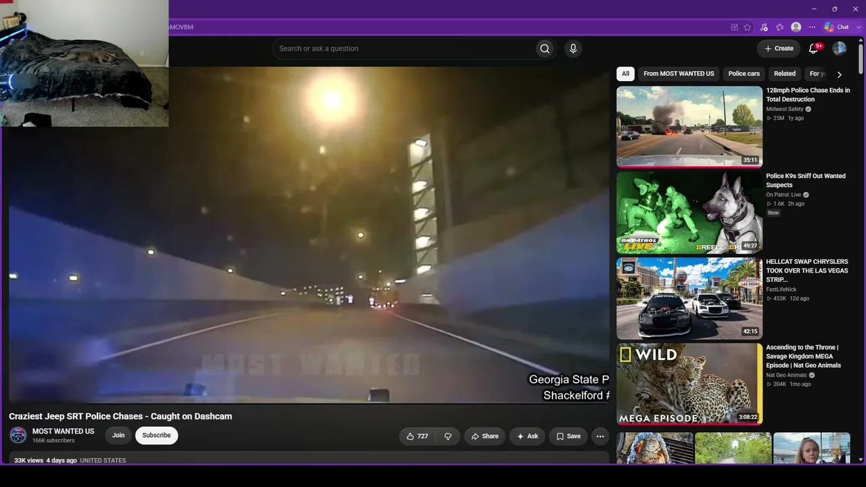The height and width of the screenshot is (487, 866).
Task: Open the Police K9s Sniff Out title link
Action: coord(806,181)
